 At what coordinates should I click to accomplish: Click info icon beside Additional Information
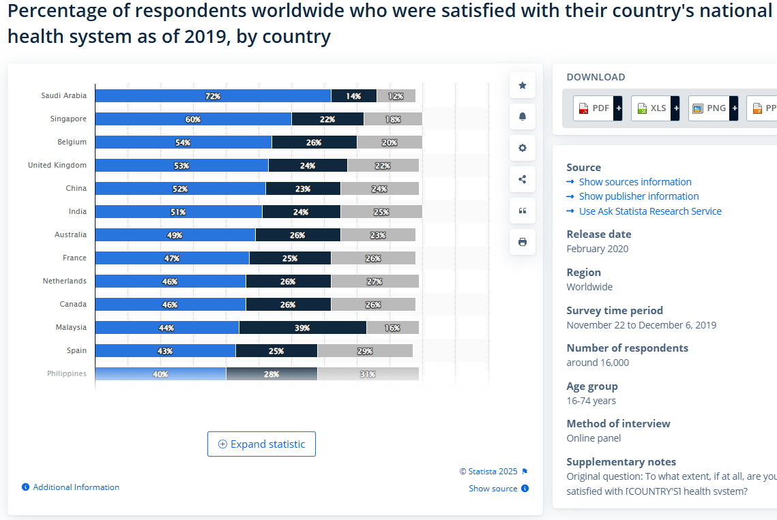pos(26,487)
